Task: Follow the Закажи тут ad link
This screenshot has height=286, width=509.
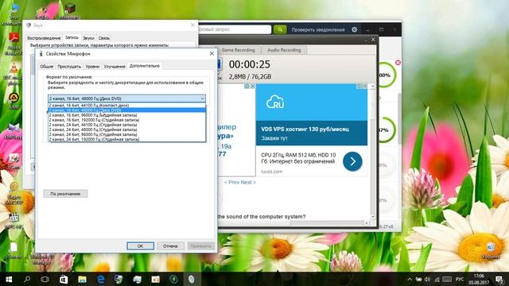Action: point(274,138)
